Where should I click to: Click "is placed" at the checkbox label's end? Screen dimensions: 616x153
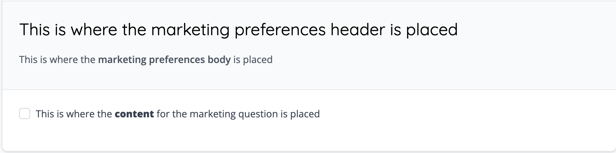click(300, 114)
